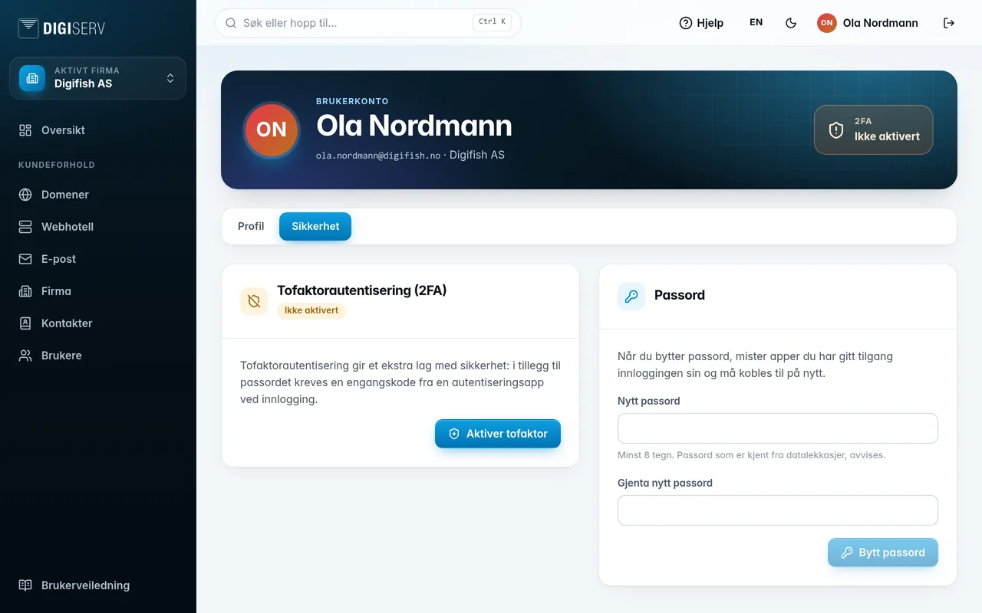Screen dimensions: 982x613
Task: Click the Ctrl K shortcut hint
Action: tap(493, 22)
